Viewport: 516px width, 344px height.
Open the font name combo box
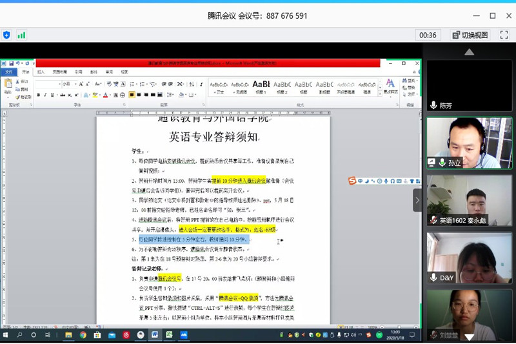click(48, 85)
